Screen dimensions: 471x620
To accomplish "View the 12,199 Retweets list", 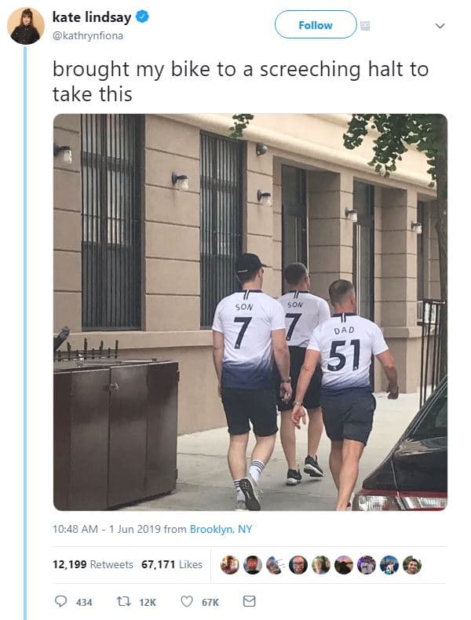I will point(93,564).
